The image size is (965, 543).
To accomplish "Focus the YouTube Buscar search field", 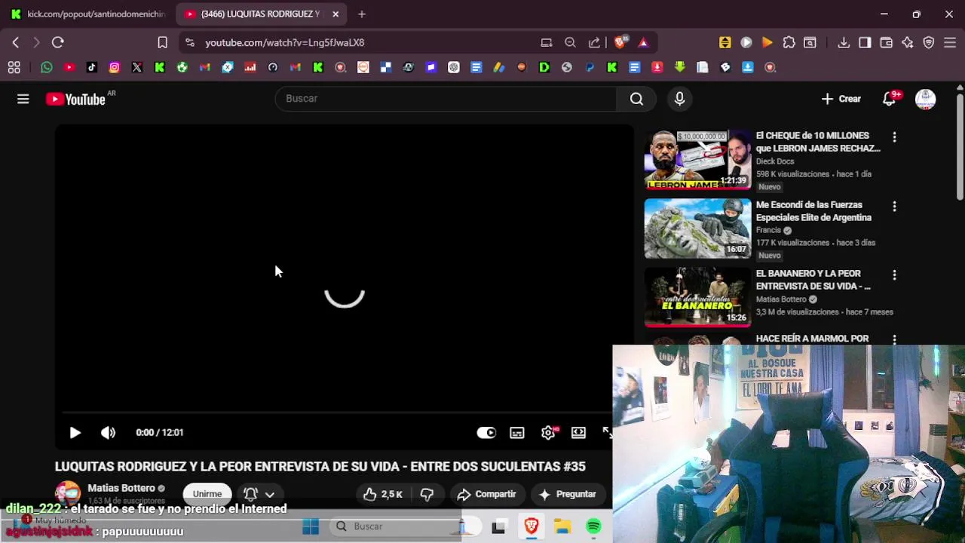I will tap(446, 99).
